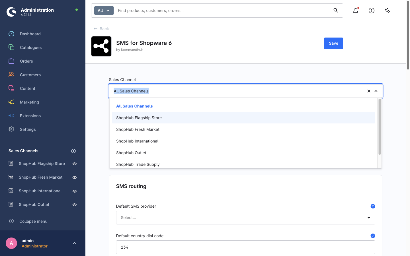
Task: Expand the admin user menu chevron
Action: pyautogui.click(x=75, y=243)
